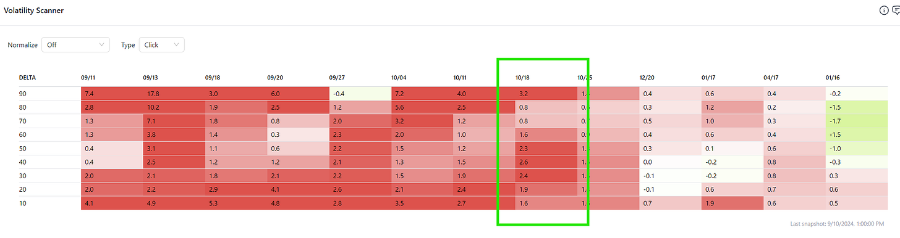The image size is (900, 238).
Task: Click the 80 delta row label
Action: click(x=23, y=107)
